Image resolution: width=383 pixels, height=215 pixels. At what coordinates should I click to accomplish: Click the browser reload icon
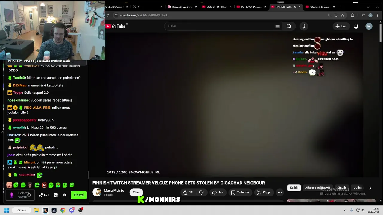(107, 15)
